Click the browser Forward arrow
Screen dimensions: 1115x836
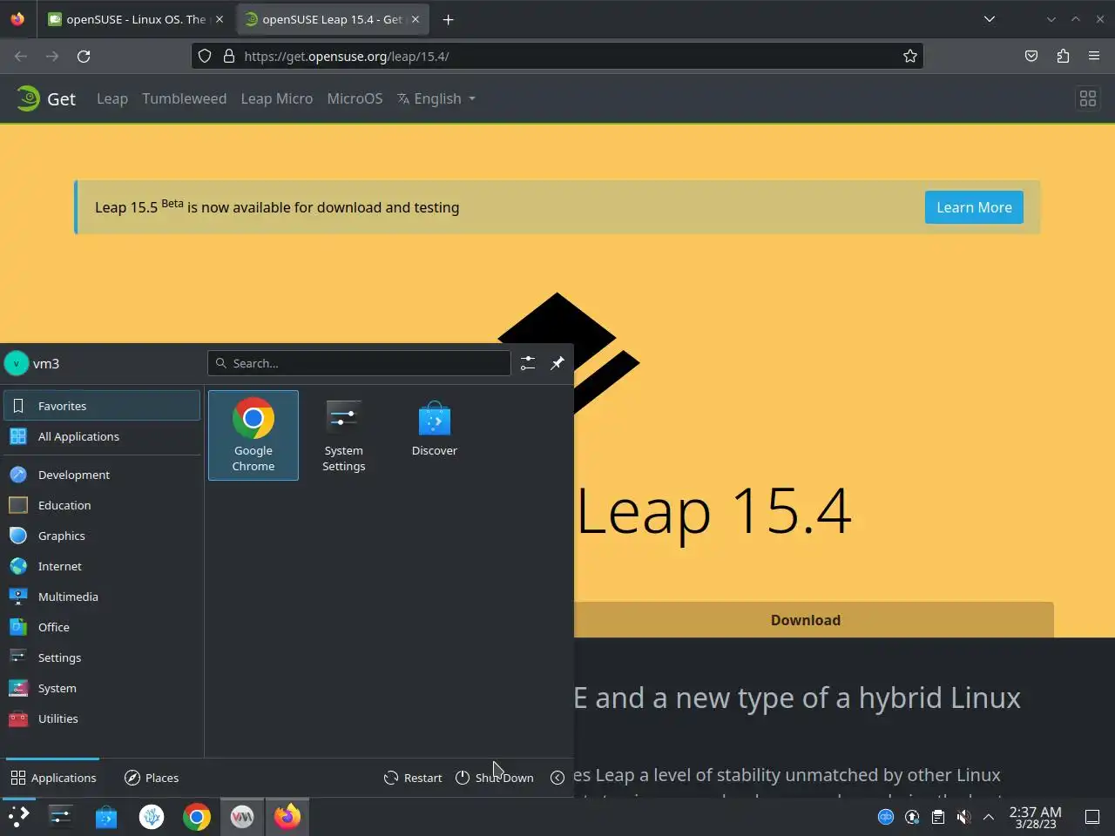point(52,56)
